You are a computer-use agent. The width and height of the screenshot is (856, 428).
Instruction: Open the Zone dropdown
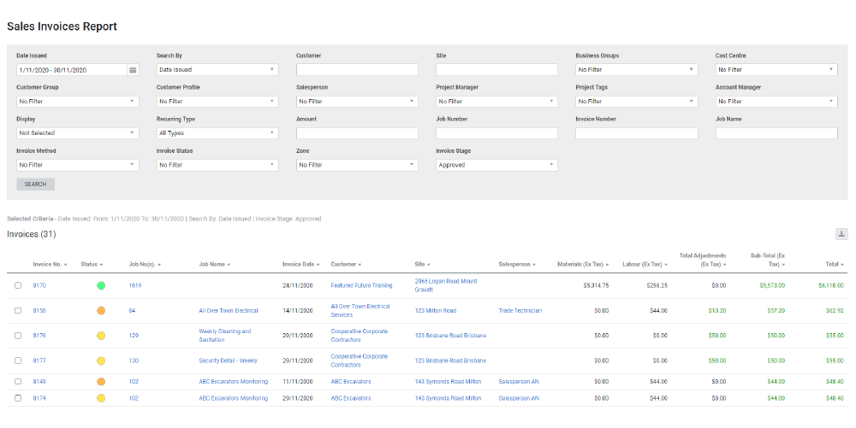(357, 165)
